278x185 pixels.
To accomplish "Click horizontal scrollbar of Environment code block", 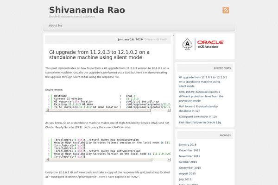I will click(x=100, y=110).
